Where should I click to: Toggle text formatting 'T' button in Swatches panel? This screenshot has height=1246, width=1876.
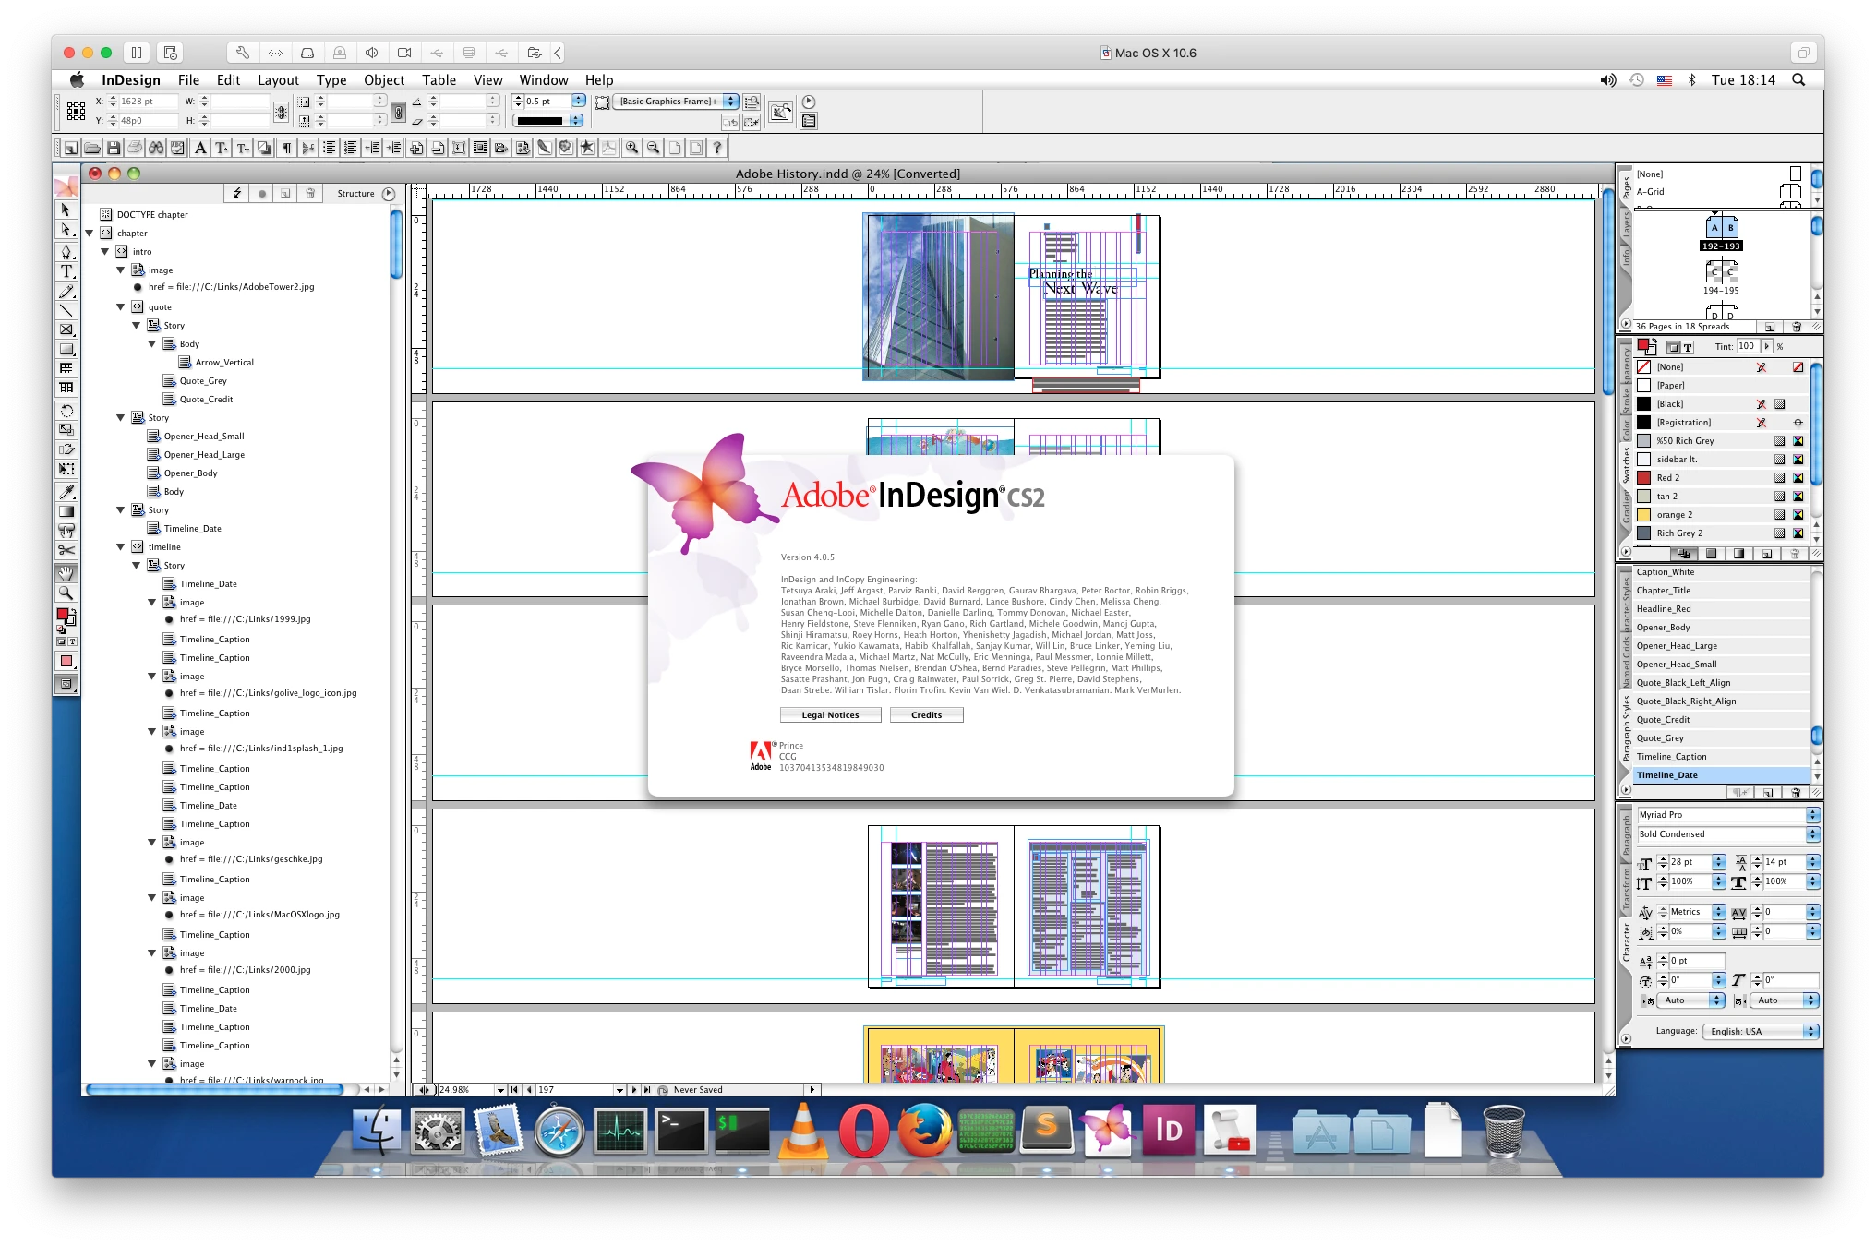tap(1688, 347)
